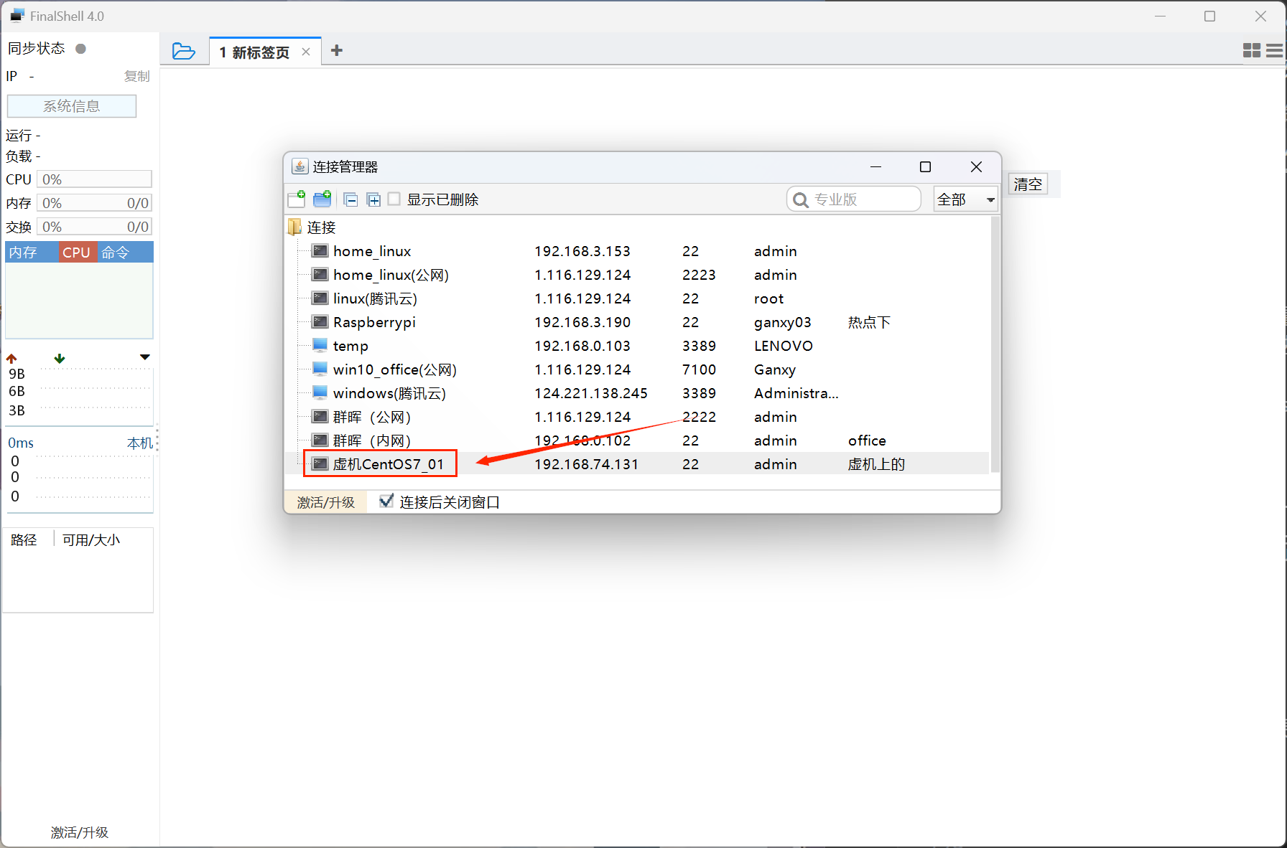
Task: Select the 命令 tab in process panel
Action: (124, 252)
